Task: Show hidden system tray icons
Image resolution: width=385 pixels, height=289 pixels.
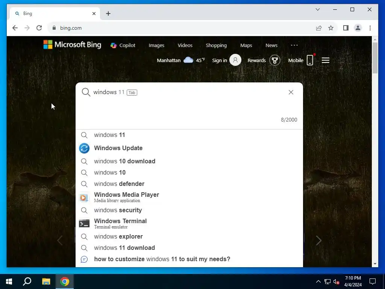Action: pos(318,281)
